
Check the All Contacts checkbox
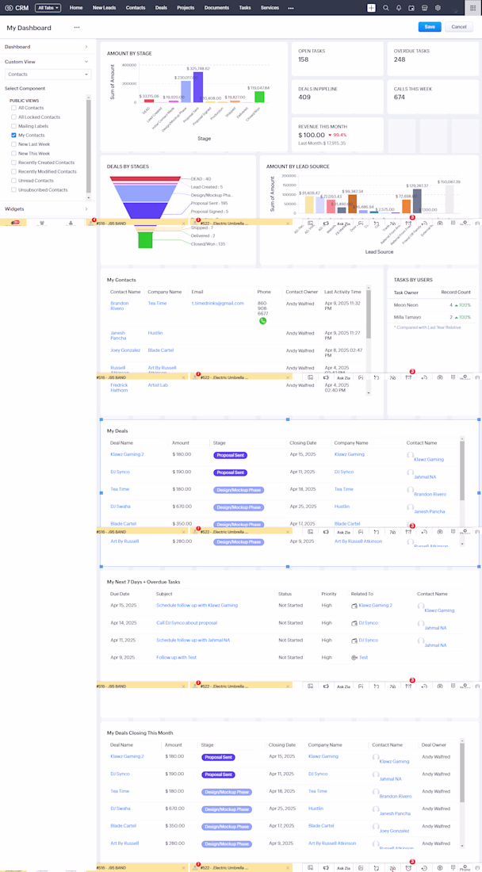[14, 108]
